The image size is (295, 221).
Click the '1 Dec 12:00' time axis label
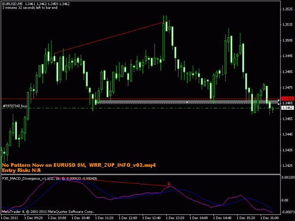coord(128,218)
